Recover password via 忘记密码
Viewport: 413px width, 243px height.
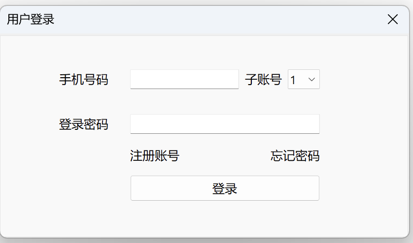point(295,156)
